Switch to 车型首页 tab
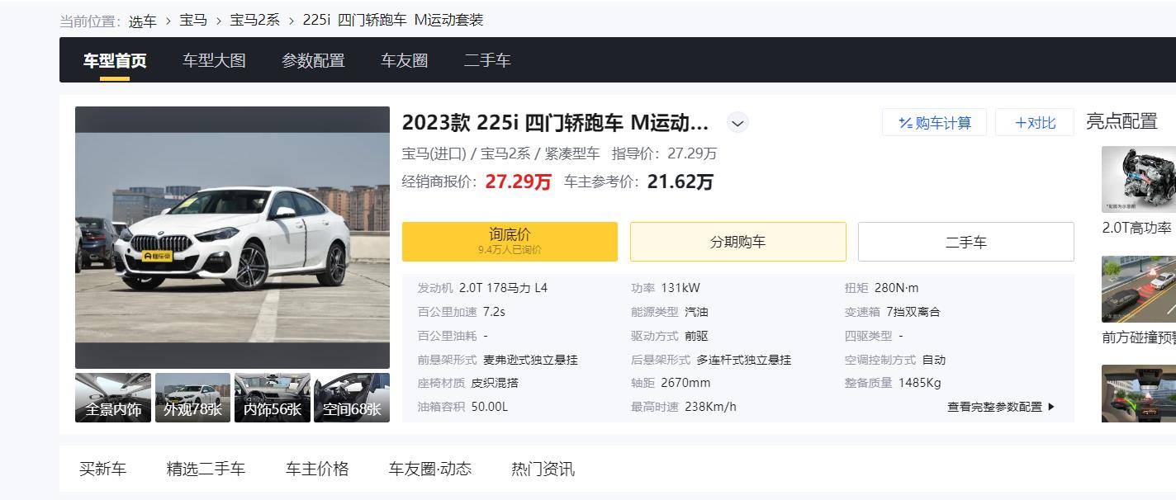 click(x=115, y=60)
